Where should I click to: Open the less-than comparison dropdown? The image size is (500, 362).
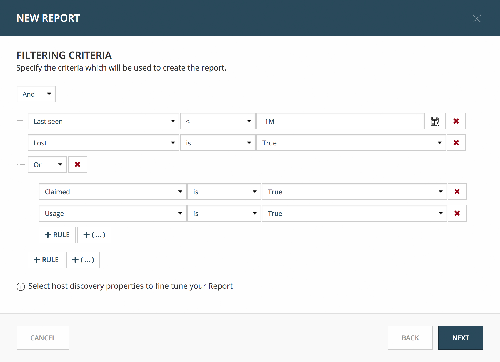click(218, 121)
